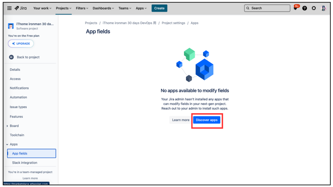Click Learn more under team-managed project
The width and height of the screenshot is (333, 187).
pyautogui.click(x=30, y=178)
